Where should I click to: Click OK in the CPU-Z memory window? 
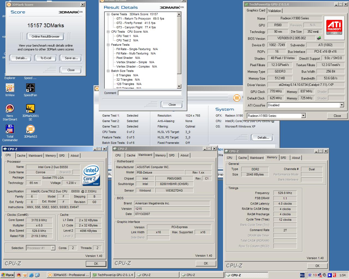[317, 266]
